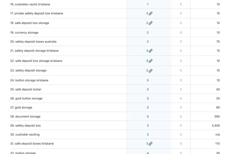
Task: Click keyword custodian vaults brisbane
Action: point(30,4)
